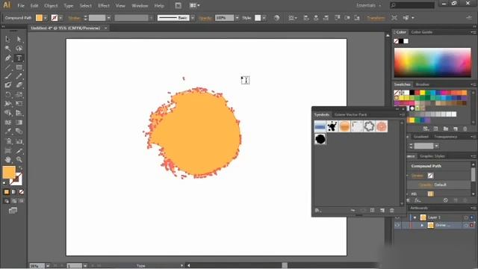Click the Stroke link in control bar
Screen dimensions: 478x269
pyautogui.click(x=75, y=18)
